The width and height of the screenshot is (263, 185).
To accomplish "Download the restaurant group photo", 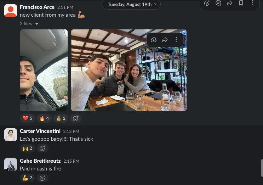I will tap(154, 40).
